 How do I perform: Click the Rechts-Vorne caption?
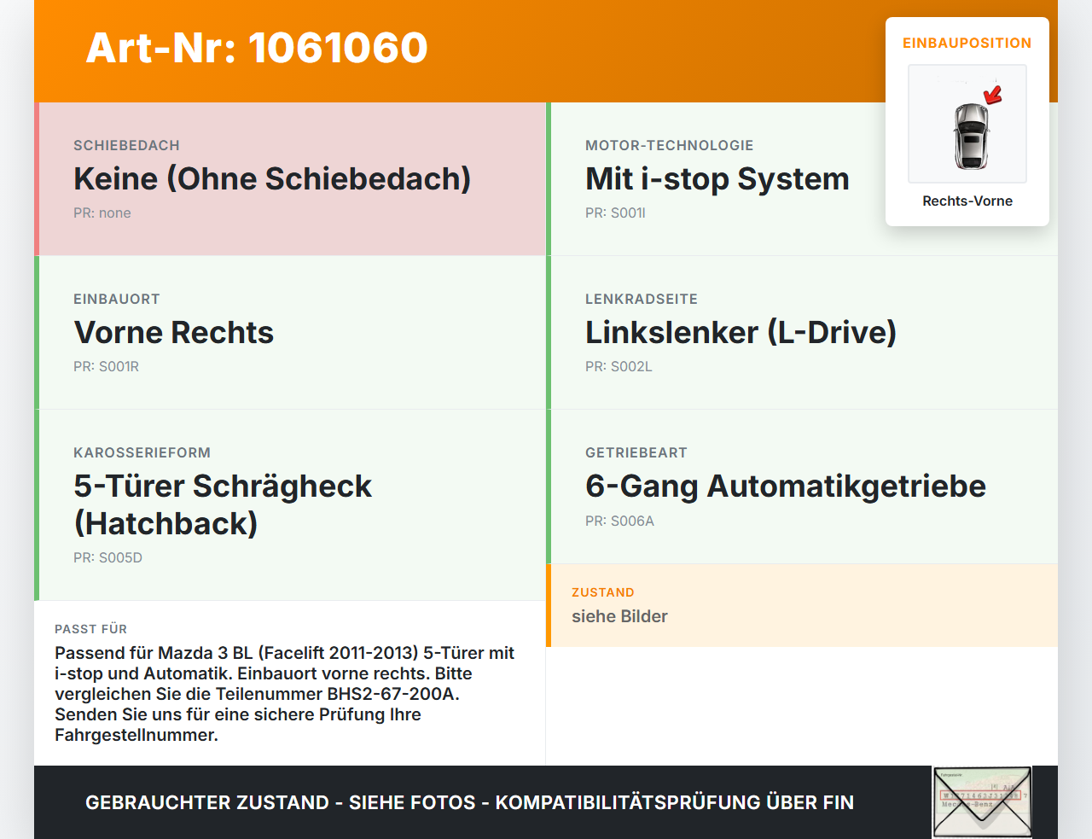pos(967,201)
